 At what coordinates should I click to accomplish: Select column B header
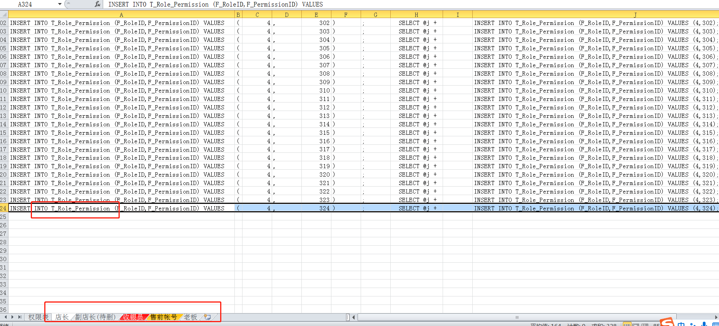[238, 15]
